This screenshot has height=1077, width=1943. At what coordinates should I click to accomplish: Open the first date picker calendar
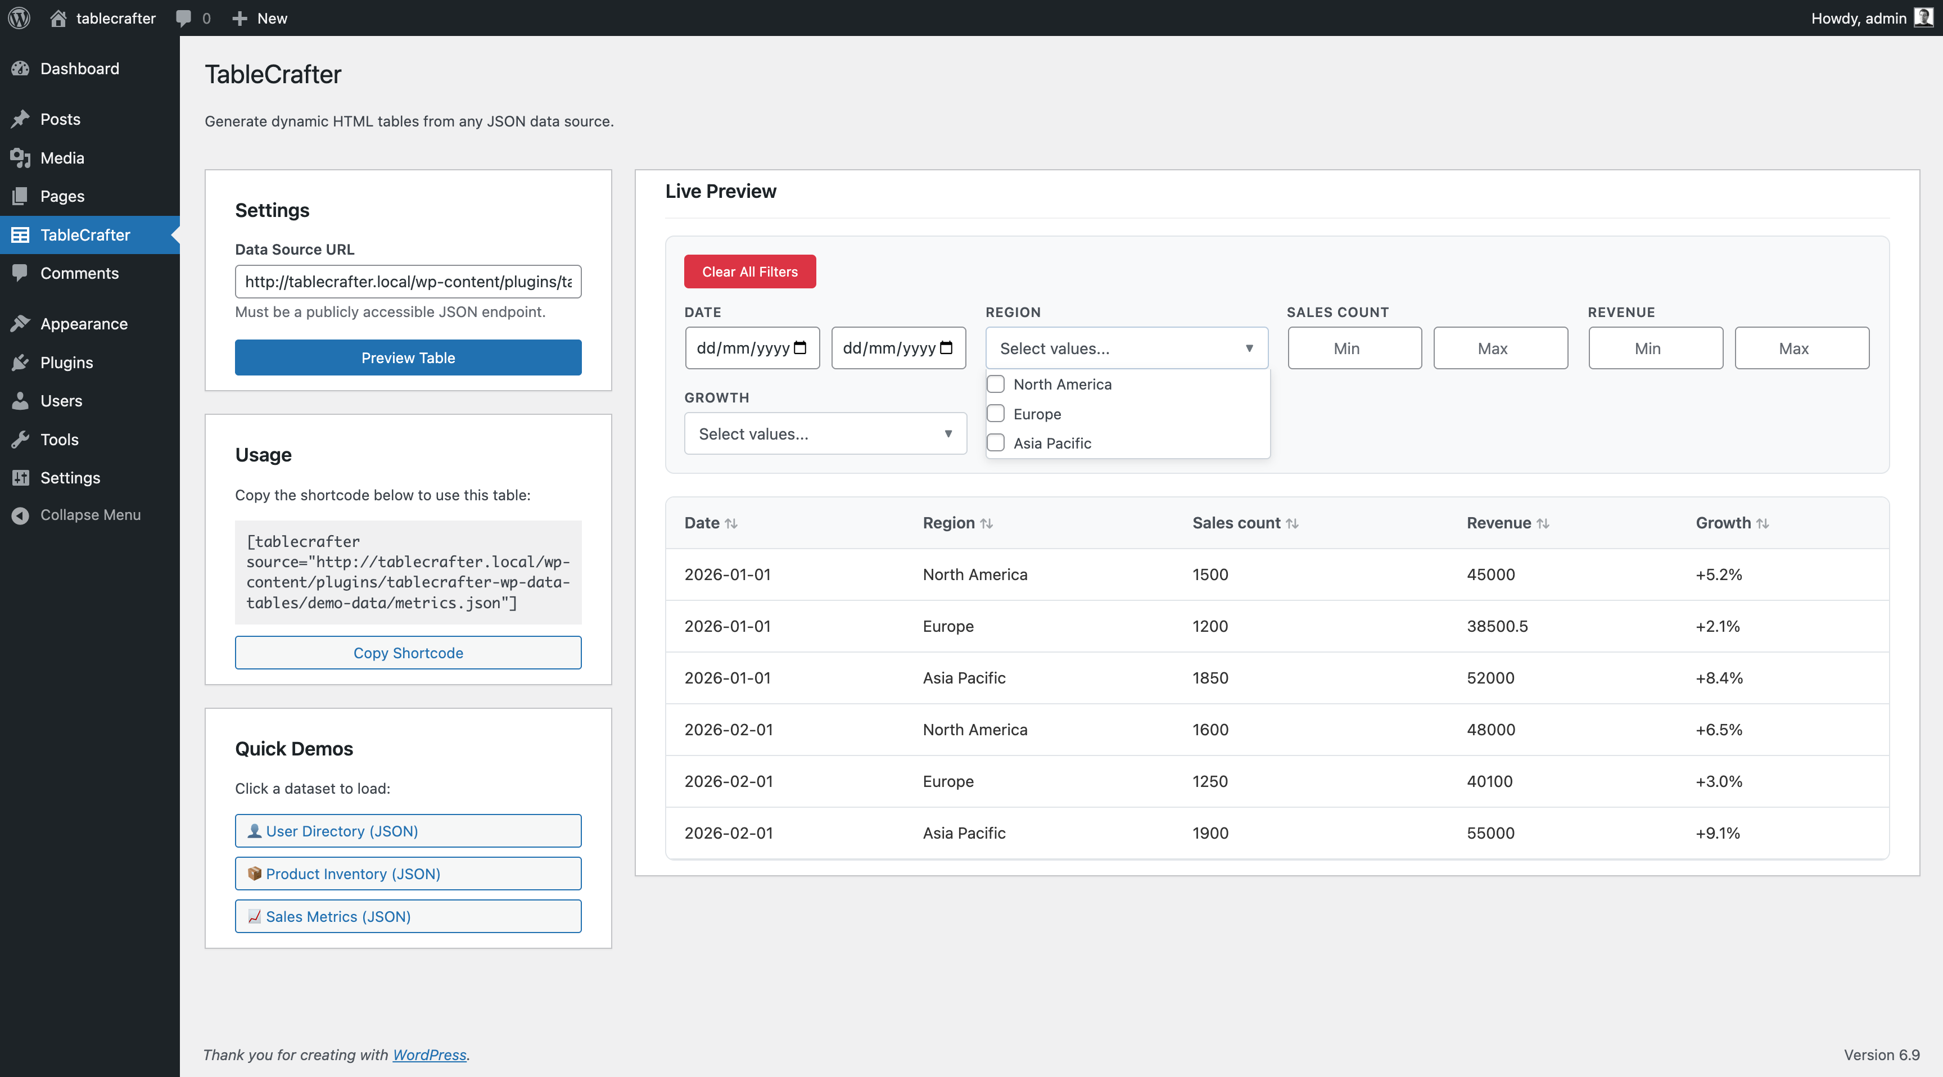tap(801, 348)
